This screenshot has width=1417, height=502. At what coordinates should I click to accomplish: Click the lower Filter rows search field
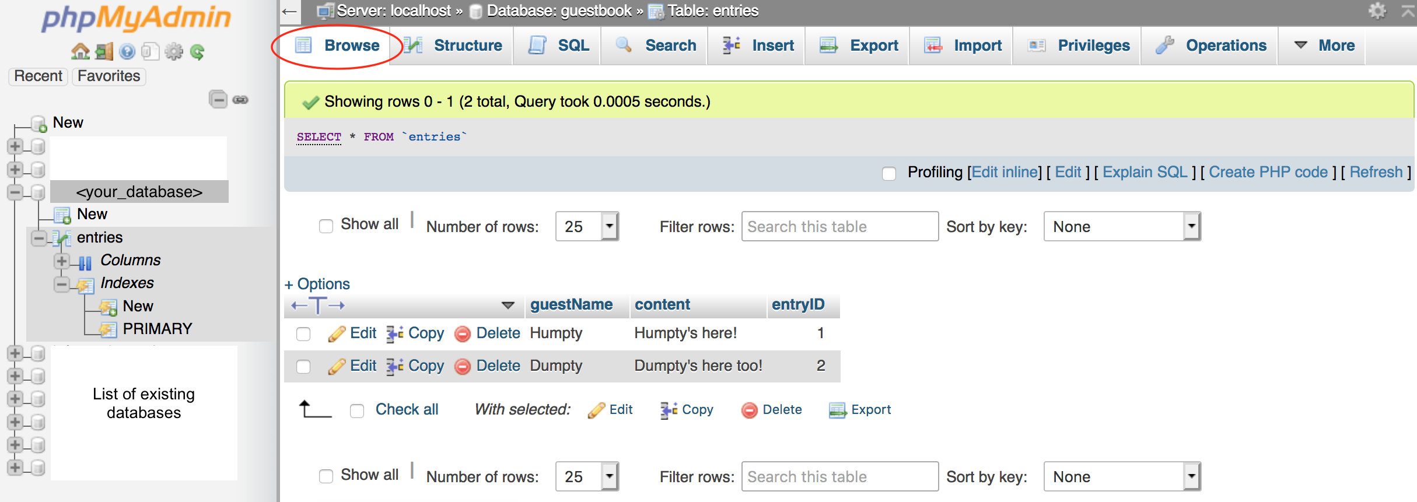click(840, 476)
